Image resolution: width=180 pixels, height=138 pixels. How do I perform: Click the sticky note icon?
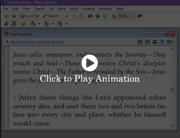click(23, 24)
